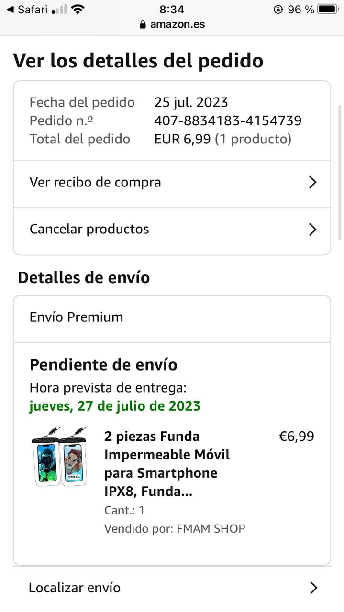The image size is (344, 612).
Task: Select Cancelar productos option
Action: point(89,229)
